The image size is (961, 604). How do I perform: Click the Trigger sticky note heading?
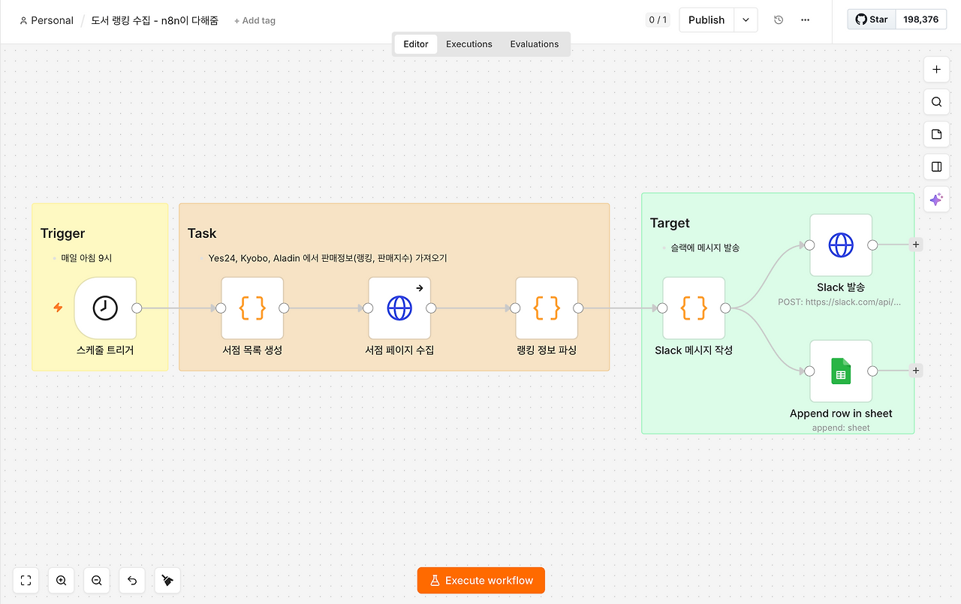coord(62,233)
